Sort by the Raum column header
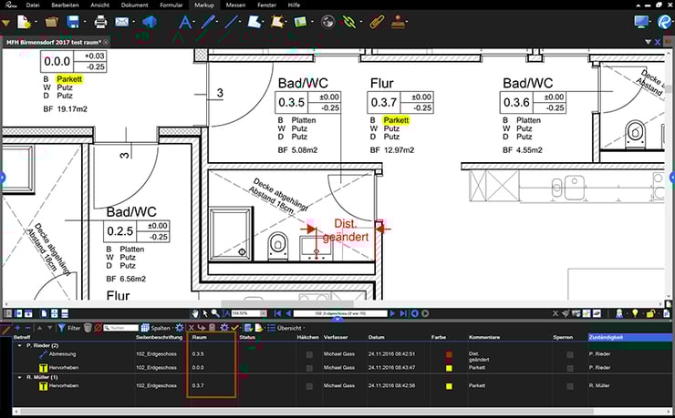 (x=200, y=337)
